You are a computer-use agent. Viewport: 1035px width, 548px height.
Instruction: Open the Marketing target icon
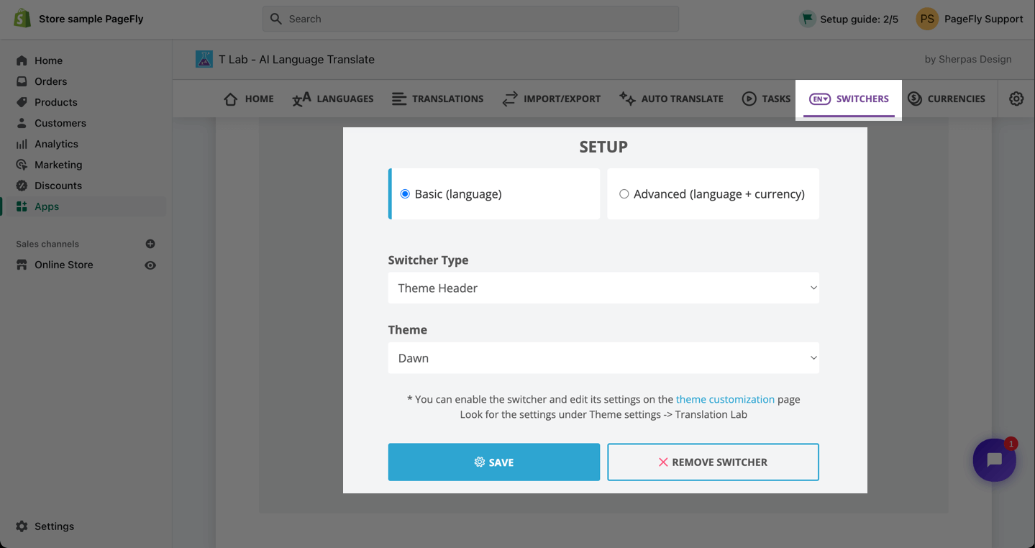coord(22,165)
